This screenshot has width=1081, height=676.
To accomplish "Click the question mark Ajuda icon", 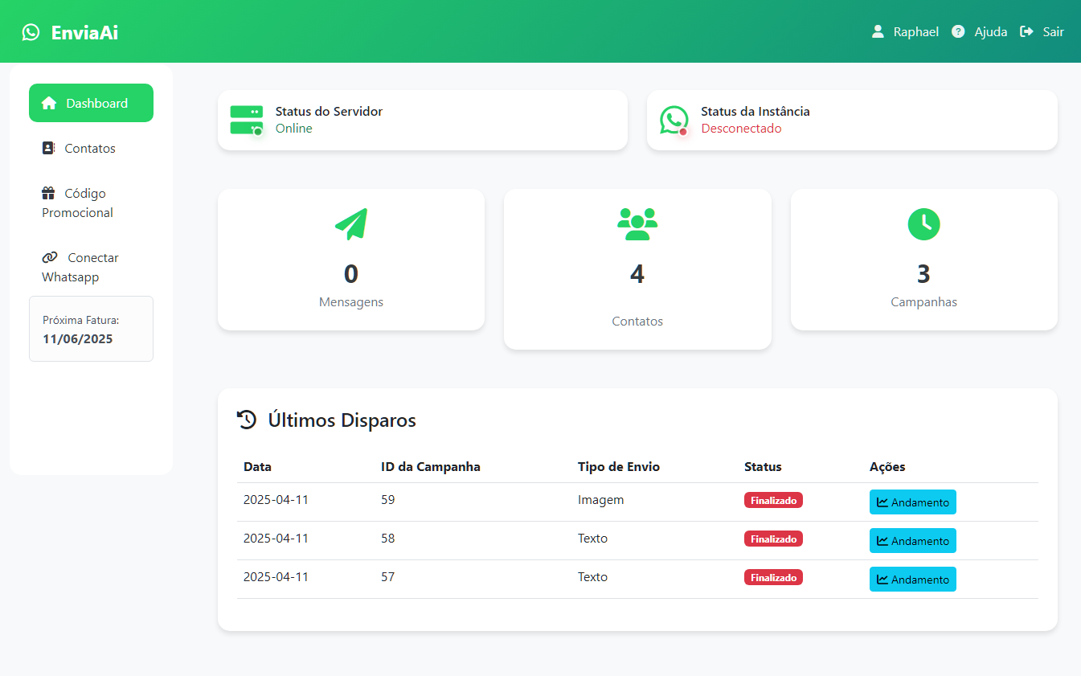I will (x=958, y=32).
